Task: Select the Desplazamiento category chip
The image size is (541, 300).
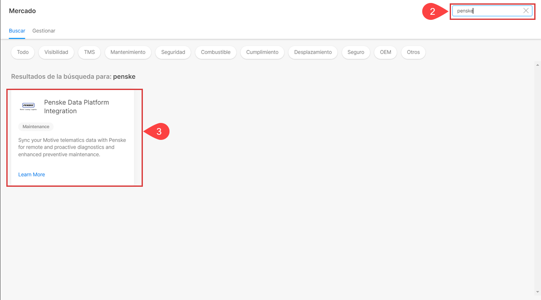Action: pos(313,52)
